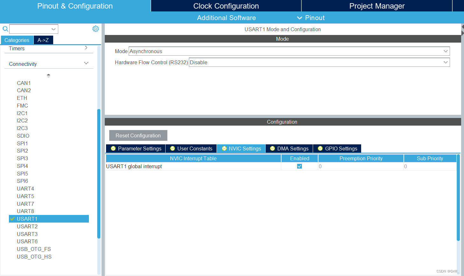Open the Hardware Flow Control dropdown
464x276 pixels.
pos(319,62)
